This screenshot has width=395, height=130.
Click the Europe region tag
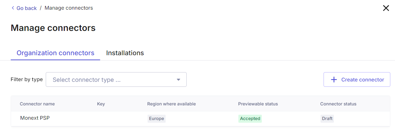[157, 118]
